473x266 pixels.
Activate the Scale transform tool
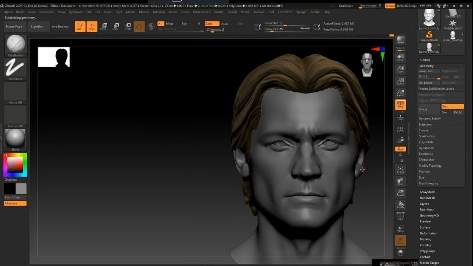115,26
